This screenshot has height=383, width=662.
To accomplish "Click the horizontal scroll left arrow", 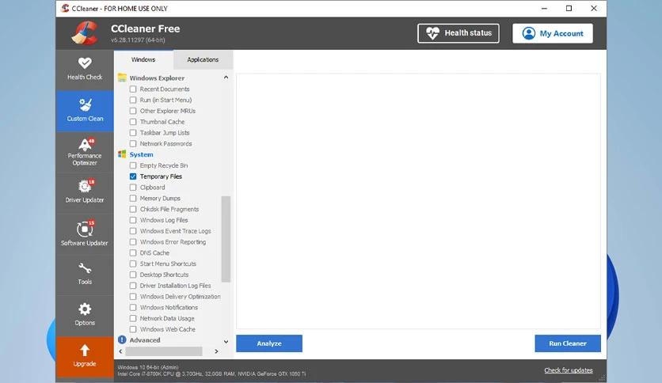I will coord(120,351).
